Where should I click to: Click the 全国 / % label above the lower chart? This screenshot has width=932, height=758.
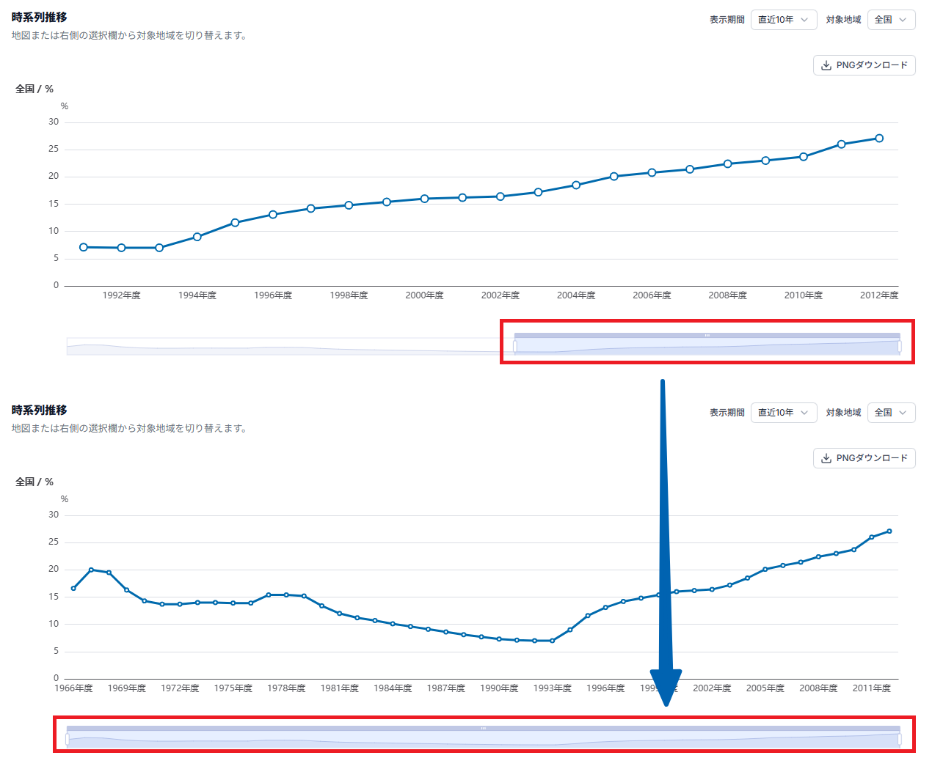34,482
